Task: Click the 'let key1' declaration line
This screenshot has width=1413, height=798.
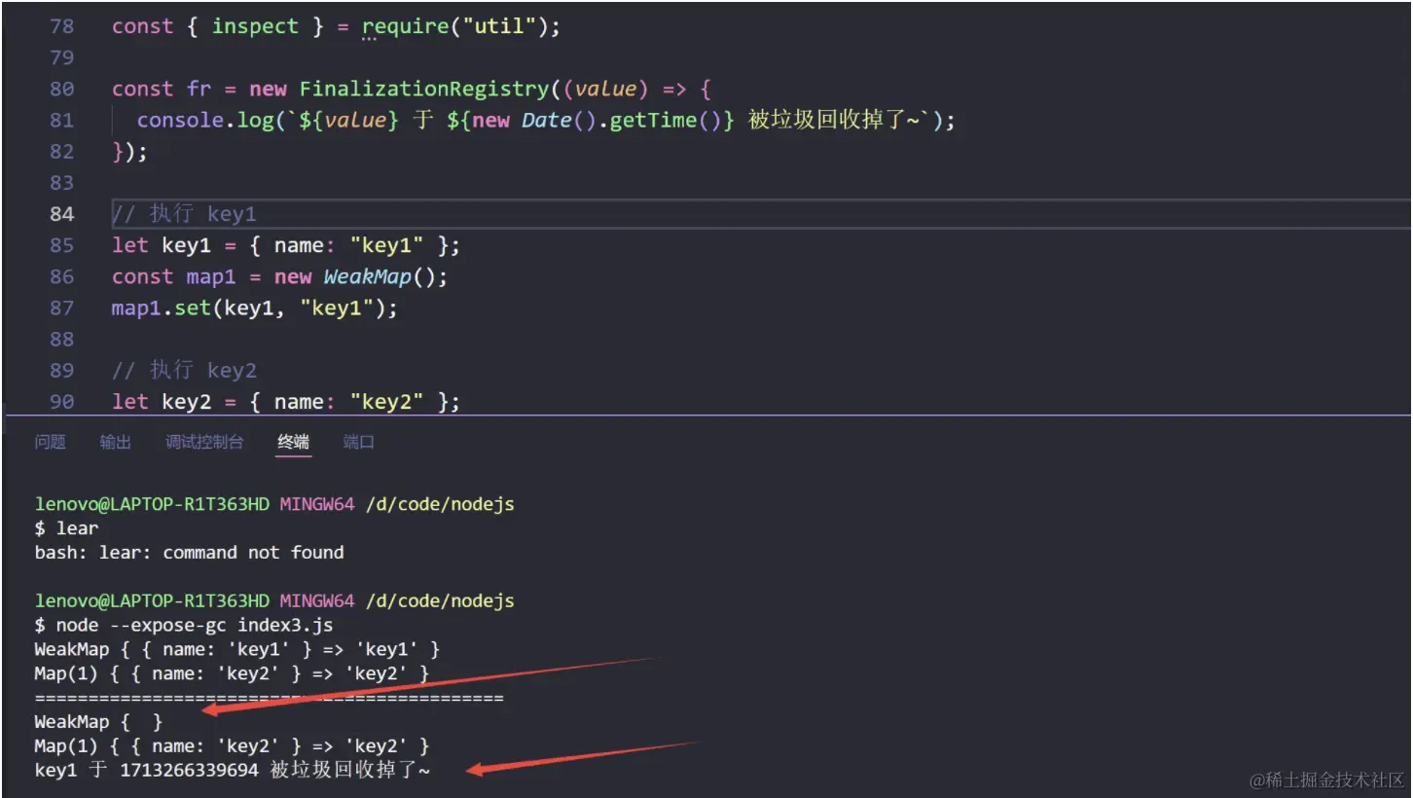Action: point(286,245)
